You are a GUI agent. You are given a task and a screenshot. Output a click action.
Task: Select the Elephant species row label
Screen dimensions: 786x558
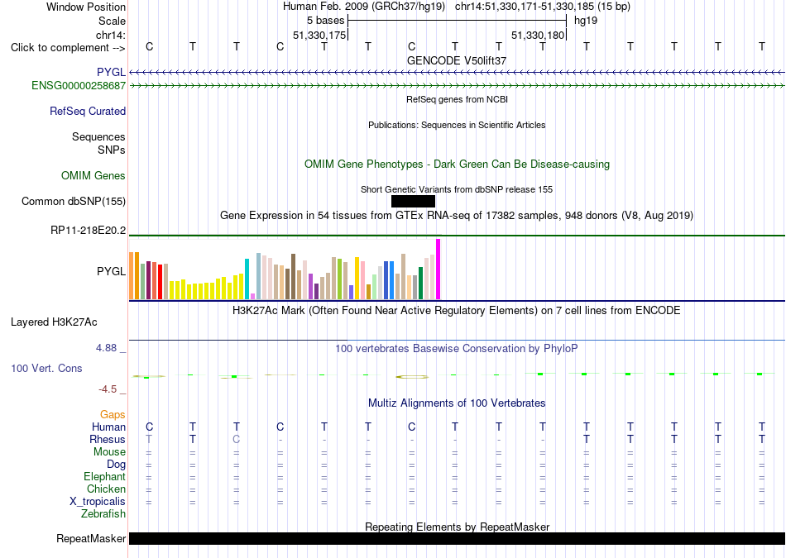coord(105,476)
